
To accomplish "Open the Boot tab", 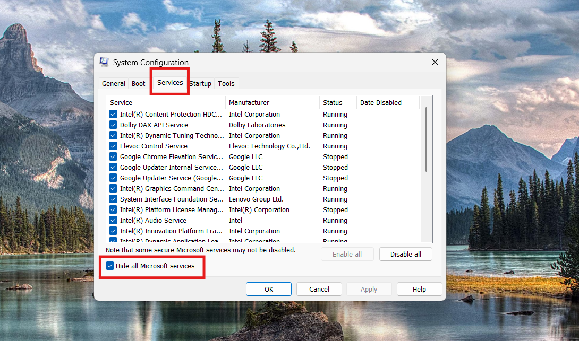I will 138,83.
